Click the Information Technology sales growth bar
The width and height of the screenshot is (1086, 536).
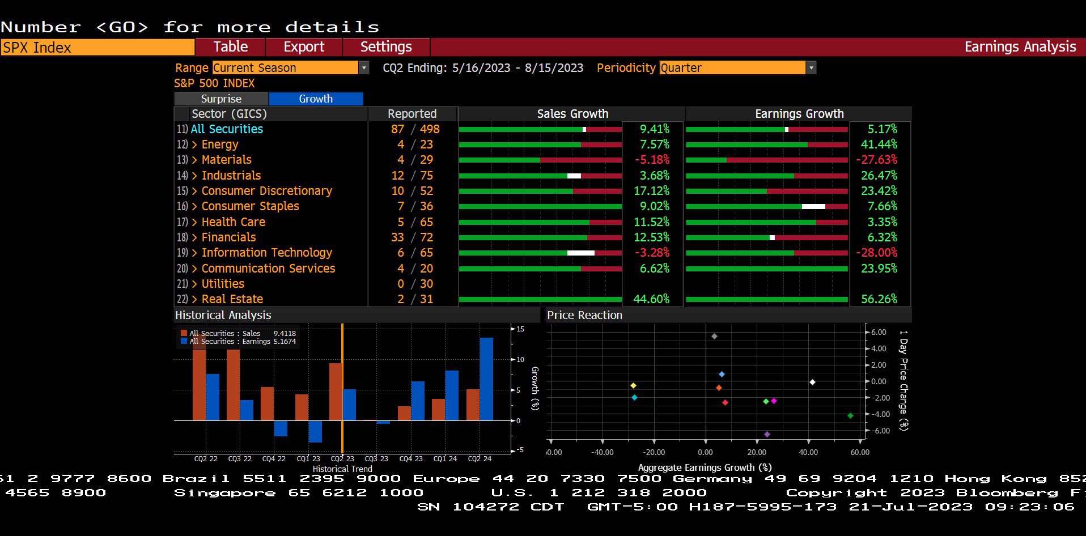pyautogui.click(x=540, y=253)
